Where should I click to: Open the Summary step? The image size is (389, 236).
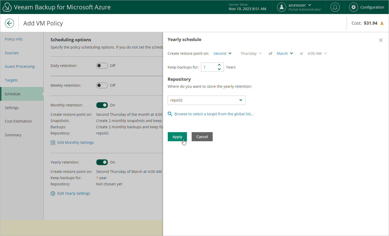tap(13, 135)
